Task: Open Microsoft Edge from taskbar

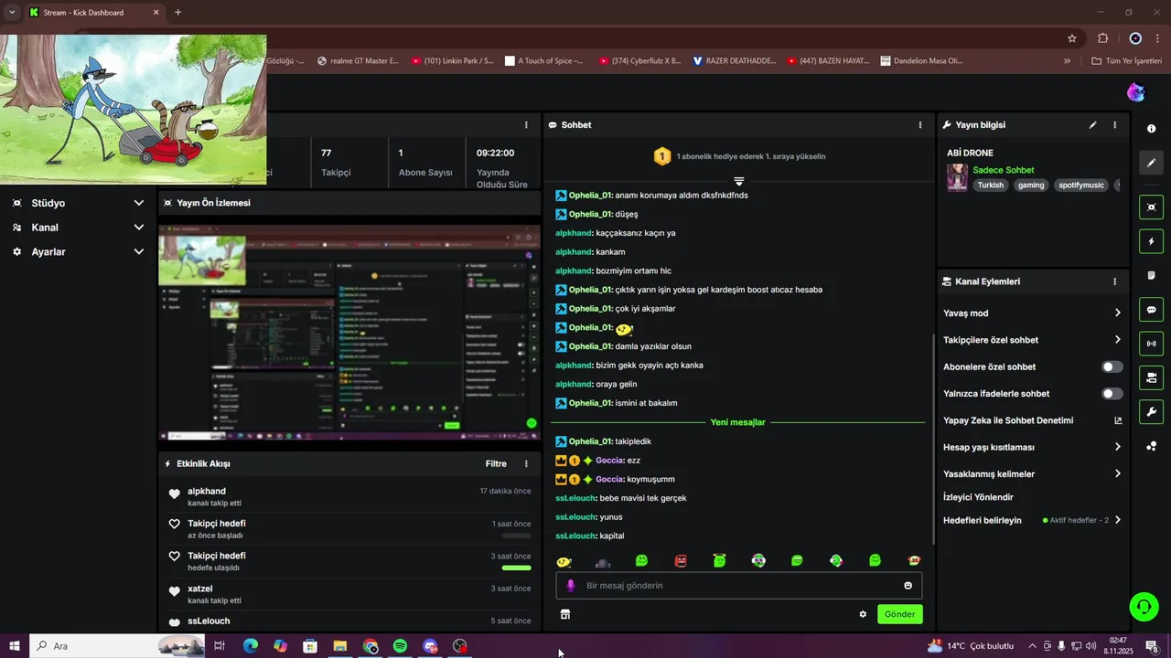Action: tap(250, 646)
